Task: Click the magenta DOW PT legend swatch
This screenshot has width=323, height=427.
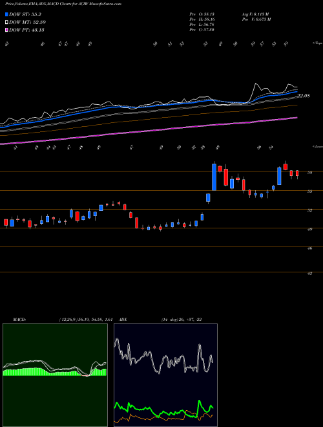Action: tap(6, 30)
